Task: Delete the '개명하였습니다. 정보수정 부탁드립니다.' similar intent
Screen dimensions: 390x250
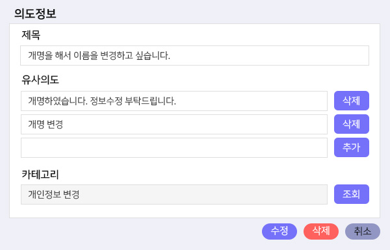Action: click(351, 101)
